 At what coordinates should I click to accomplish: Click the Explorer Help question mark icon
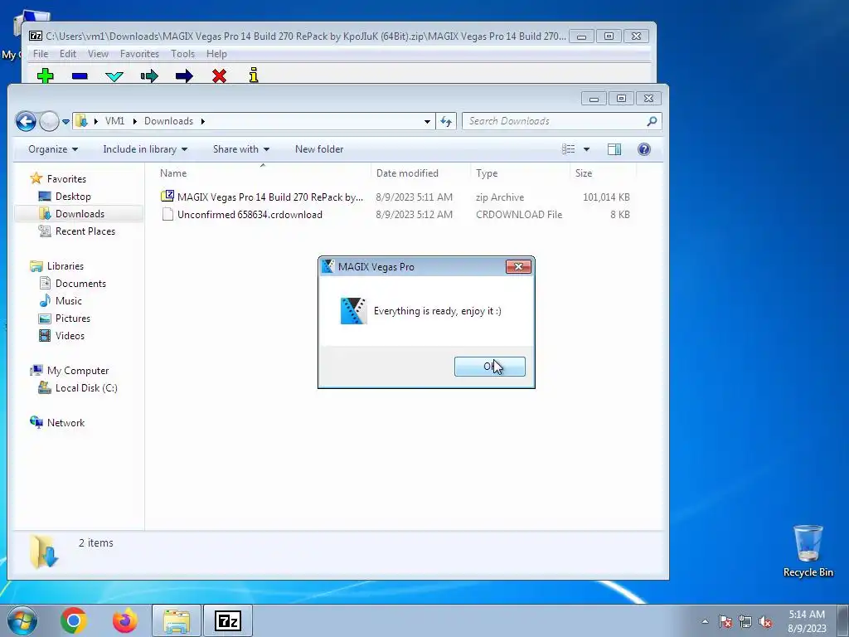(x=643, y=149)
